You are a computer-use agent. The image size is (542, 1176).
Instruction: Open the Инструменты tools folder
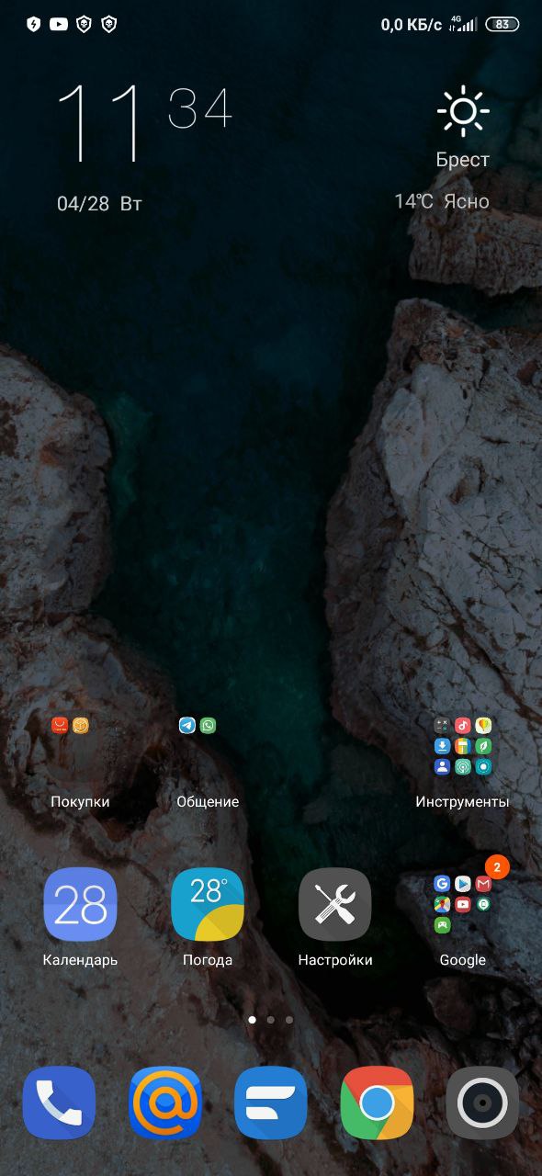point(463,746)
